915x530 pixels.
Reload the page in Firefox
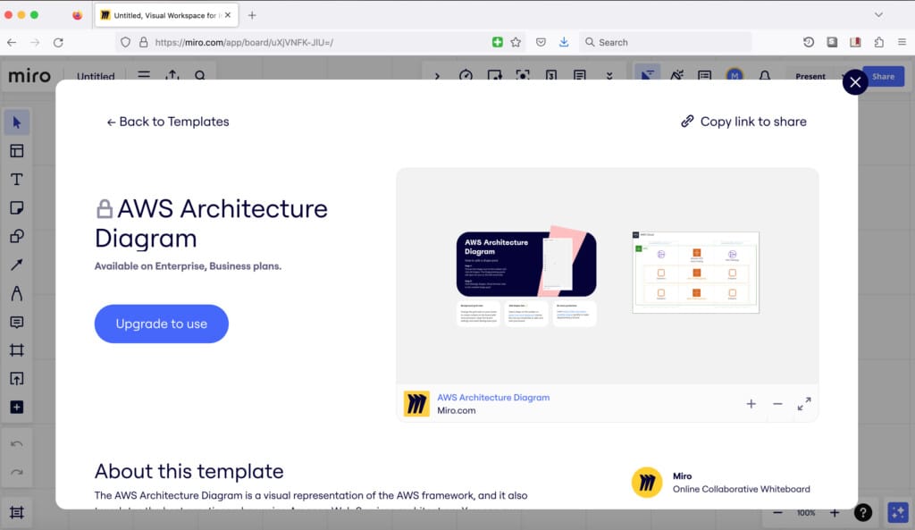click(x=58, y=42)
